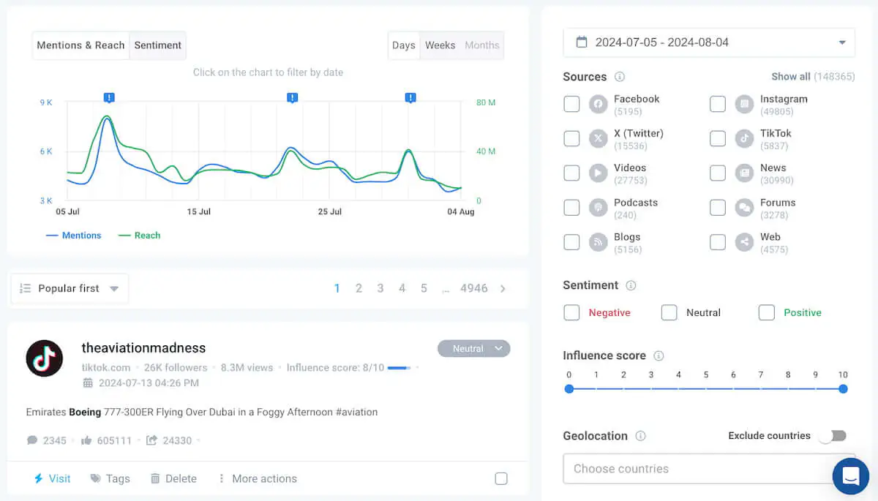Open the Neutral sentiment dropdown on the mention

point(473,348)
